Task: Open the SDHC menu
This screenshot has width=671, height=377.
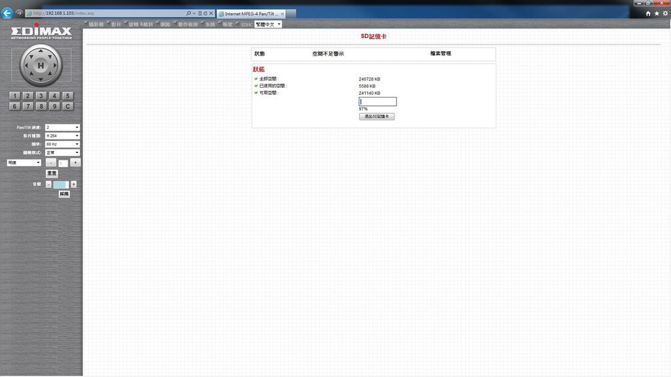Action: [246, 25]
